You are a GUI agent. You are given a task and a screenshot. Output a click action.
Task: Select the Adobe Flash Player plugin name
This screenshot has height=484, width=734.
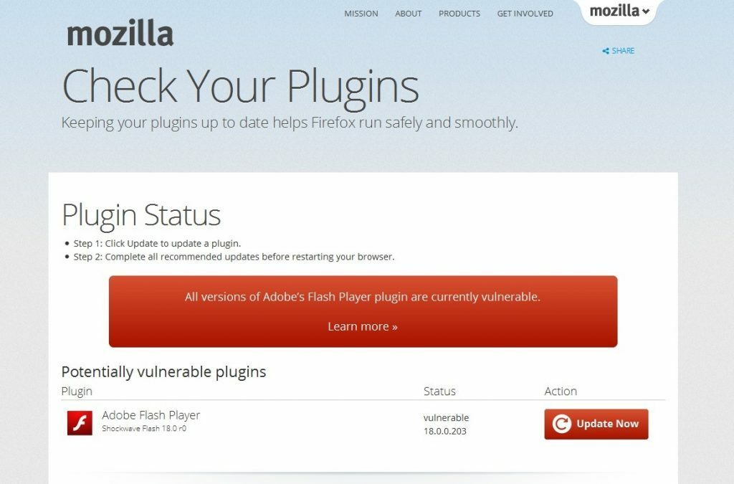tap(151, 415)
